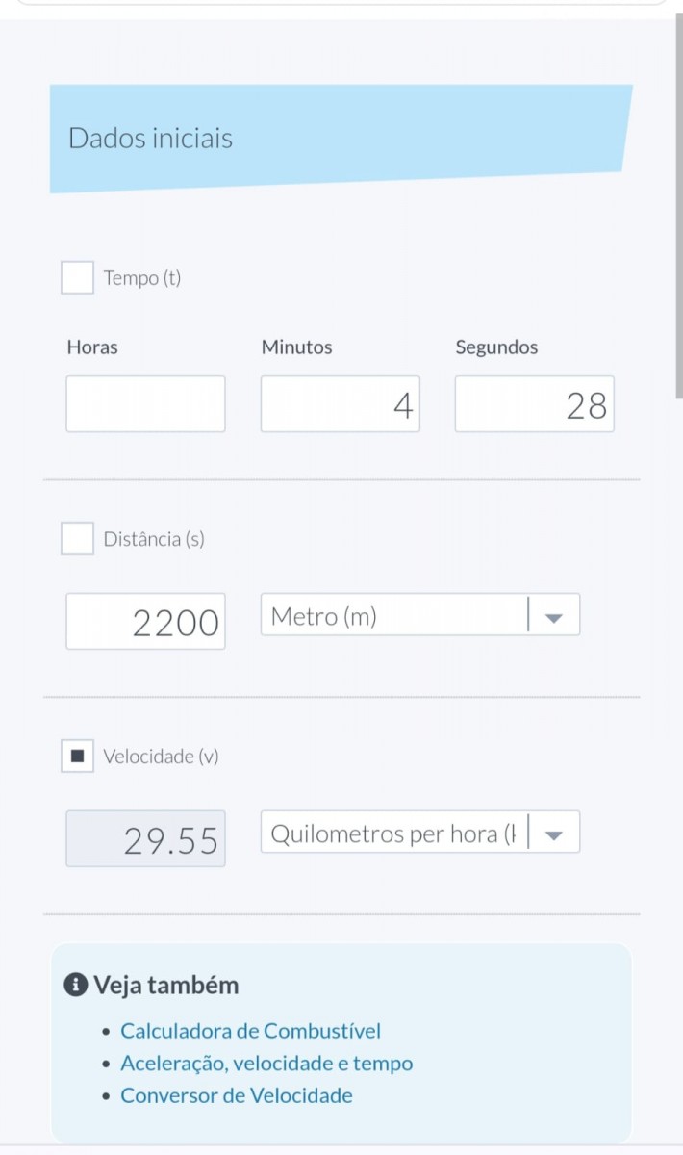Click the Minutos field showing 4
This screenshot has width=683, height=1155.
pos(341,403)
